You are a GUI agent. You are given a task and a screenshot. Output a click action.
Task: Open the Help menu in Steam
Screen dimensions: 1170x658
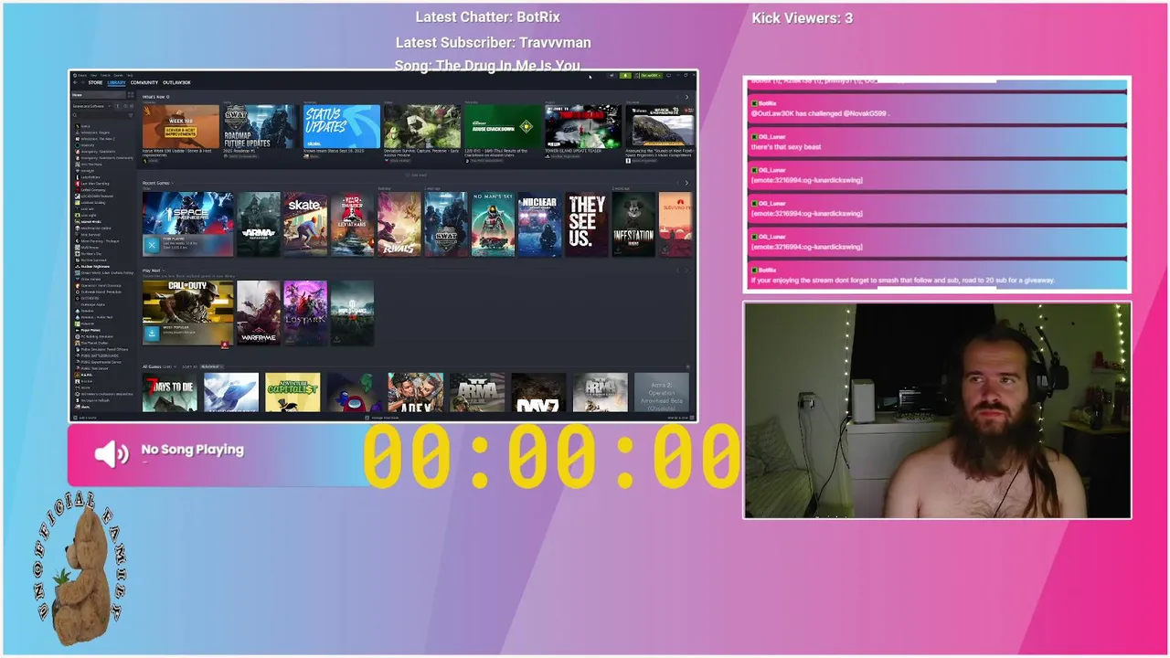[130, 75]
